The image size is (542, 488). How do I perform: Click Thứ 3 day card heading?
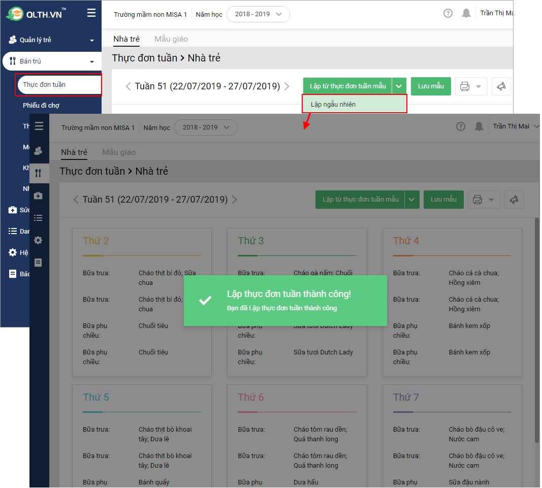[x=251, y=241]
